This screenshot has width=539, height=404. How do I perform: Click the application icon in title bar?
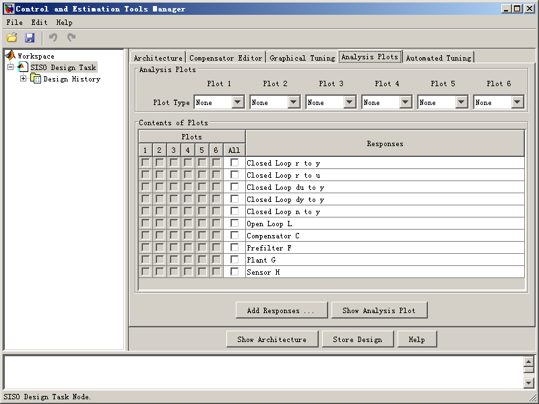(9, 9)
